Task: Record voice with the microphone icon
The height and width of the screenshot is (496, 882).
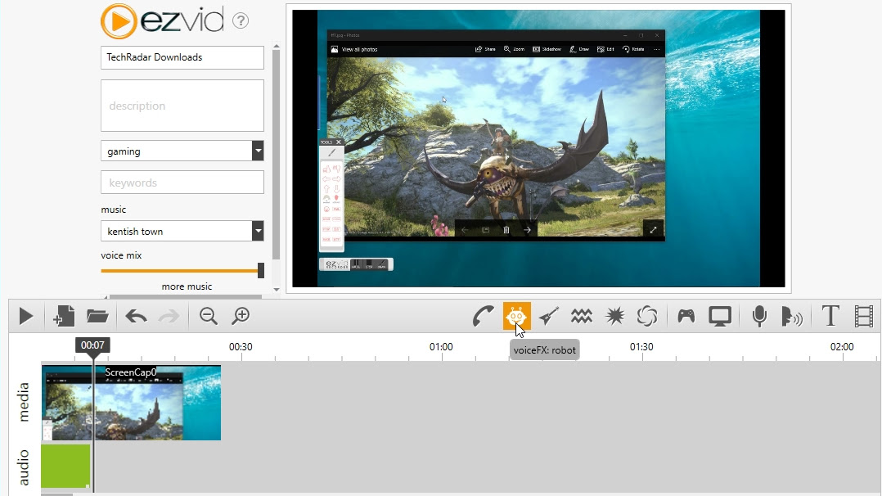Action: click(759, 316)
